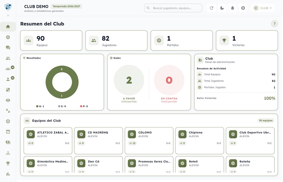This screenshot has width=283, height=182.
Task: Click the 90 equipos badge
Action: [266, 120]
